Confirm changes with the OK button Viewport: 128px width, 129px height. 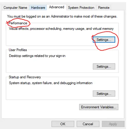click(63, 124)
